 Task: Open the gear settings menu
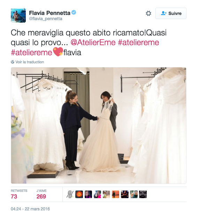tap(148, 13)
